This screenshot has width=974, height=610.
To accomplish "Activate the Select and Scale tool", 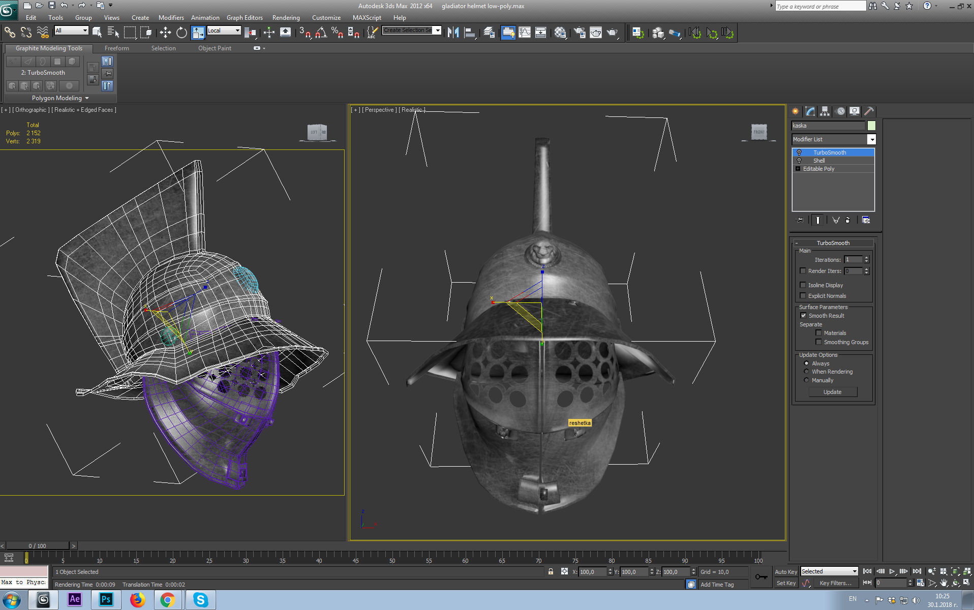I will tap(198, 33).
